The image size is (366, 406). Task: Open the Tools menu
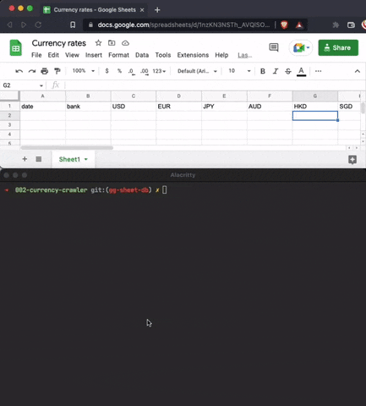point(163,55)
